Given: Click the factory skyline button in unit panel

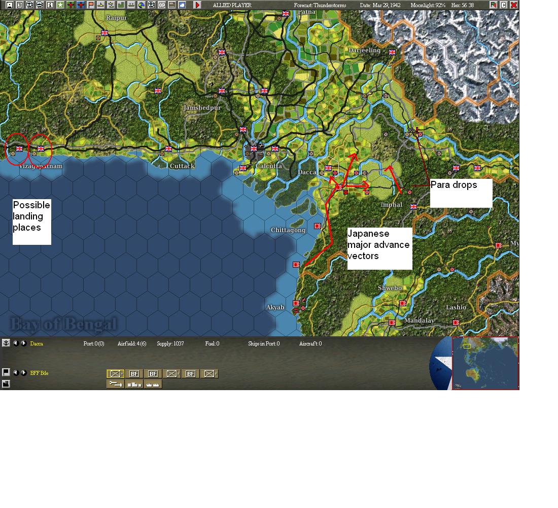Looking at the screenshot, I should tap(153, 384).
